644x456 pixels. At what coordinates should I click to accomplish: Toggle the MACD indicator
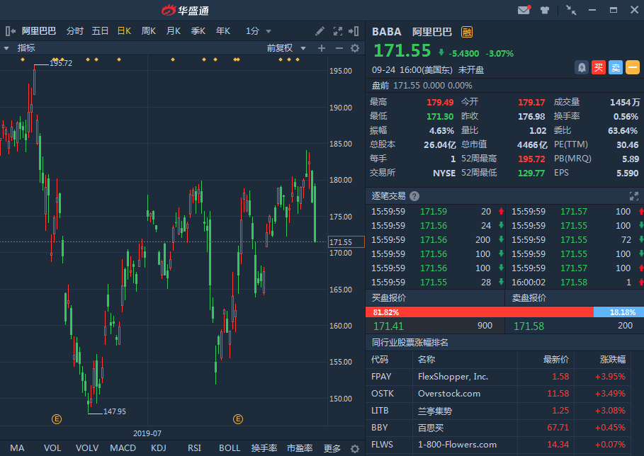click(x=123, y=448)
